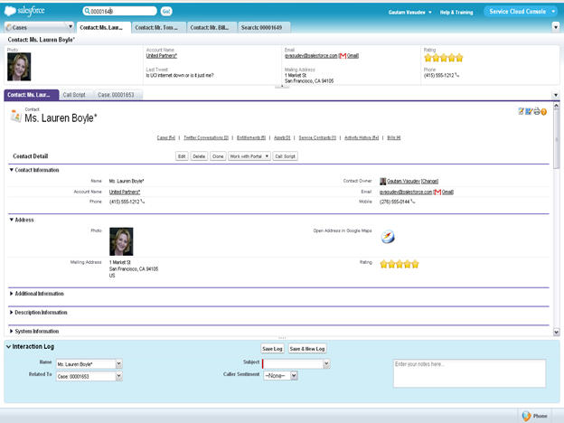The height and width of the screenshot is (423, 564).
Task: Expand the Additional Information section
Action: 12,294
